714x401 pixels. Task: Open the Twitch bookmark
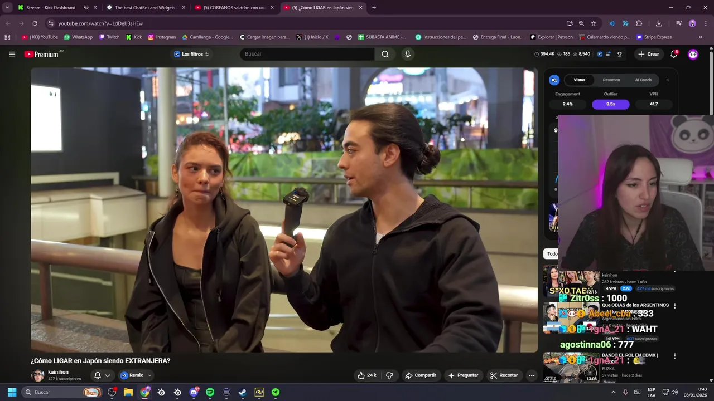109,37
